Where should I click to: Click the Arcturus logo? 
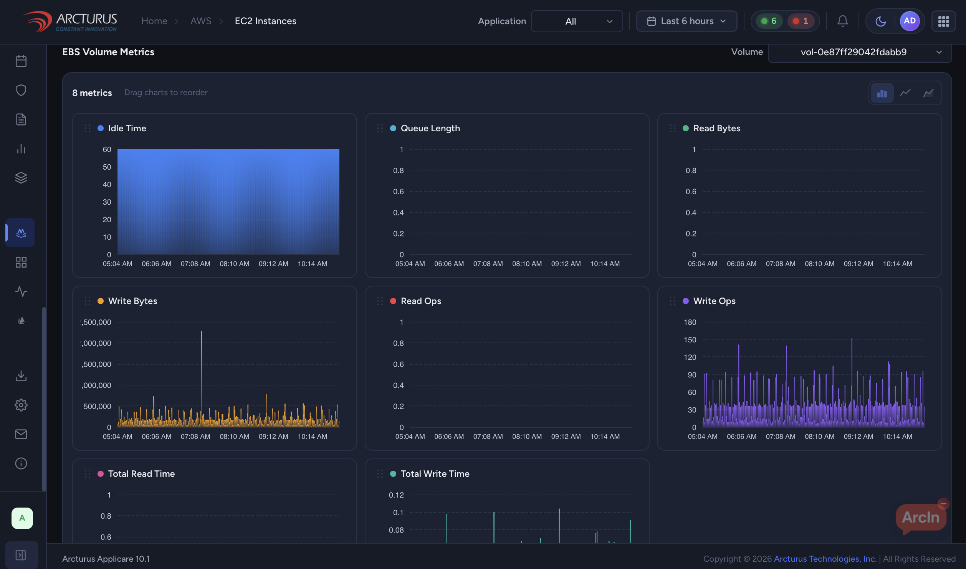pos(70,22)
